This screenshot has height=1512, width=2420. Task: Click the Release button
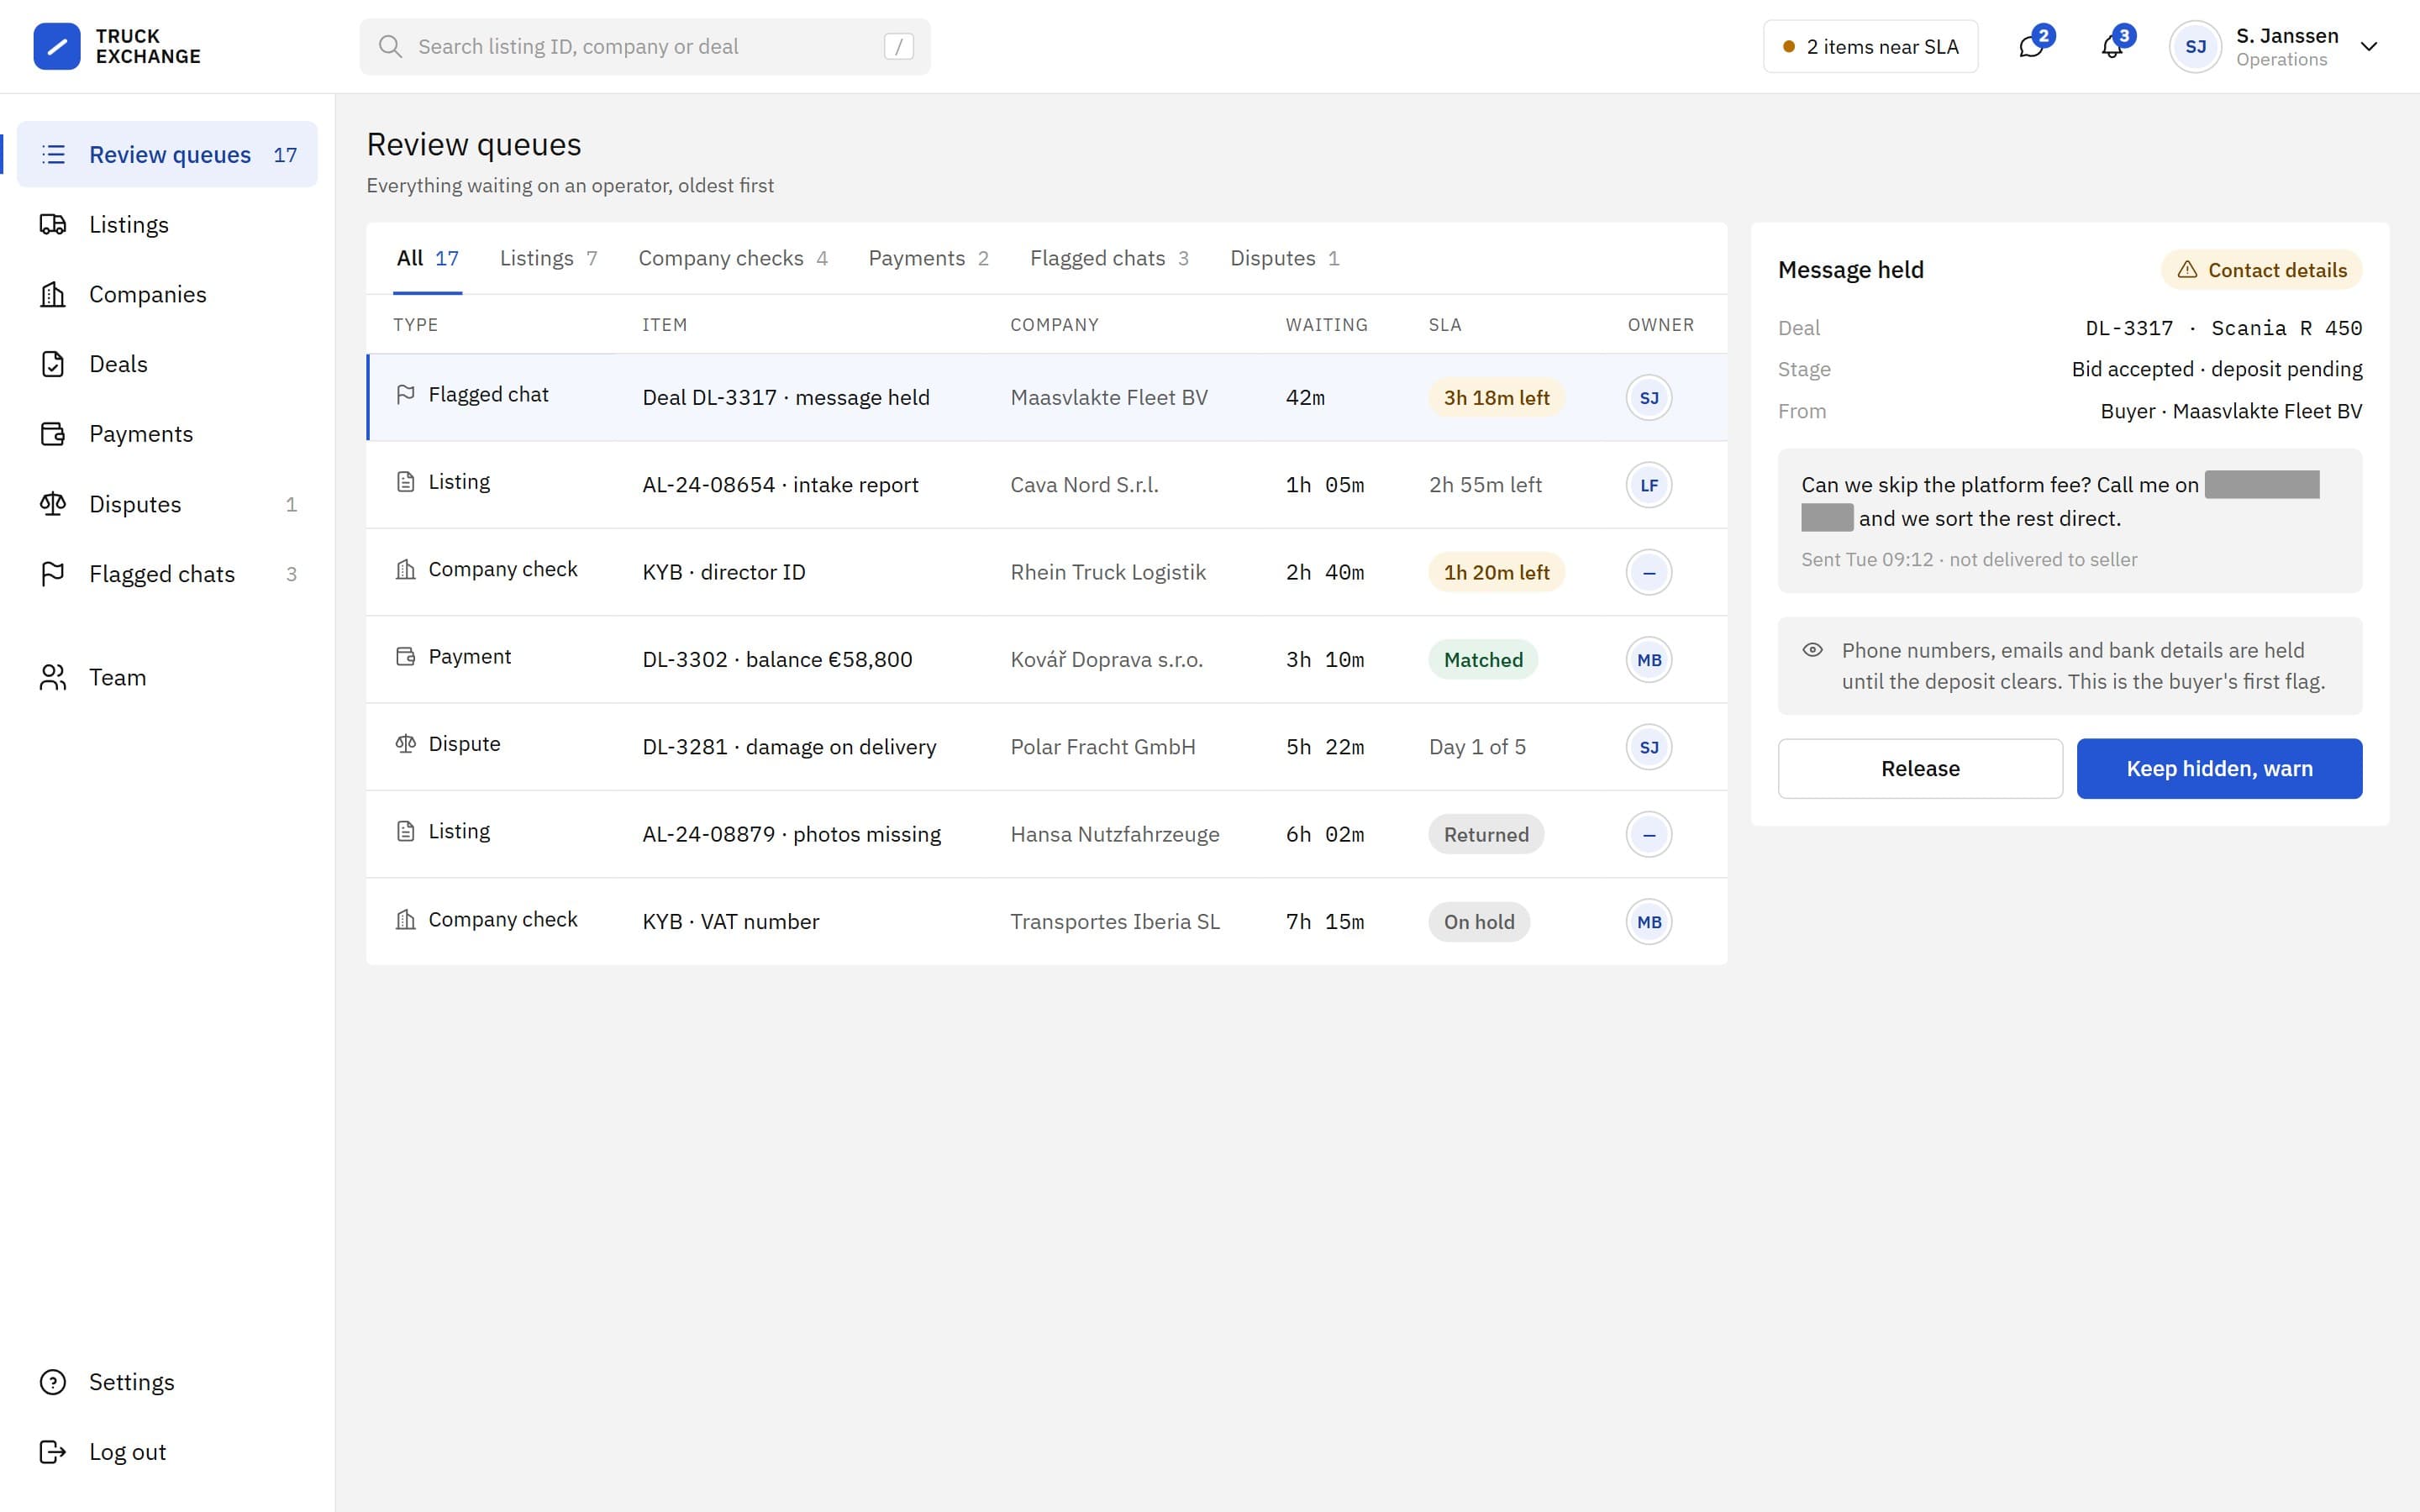[x=1920, y=768]
